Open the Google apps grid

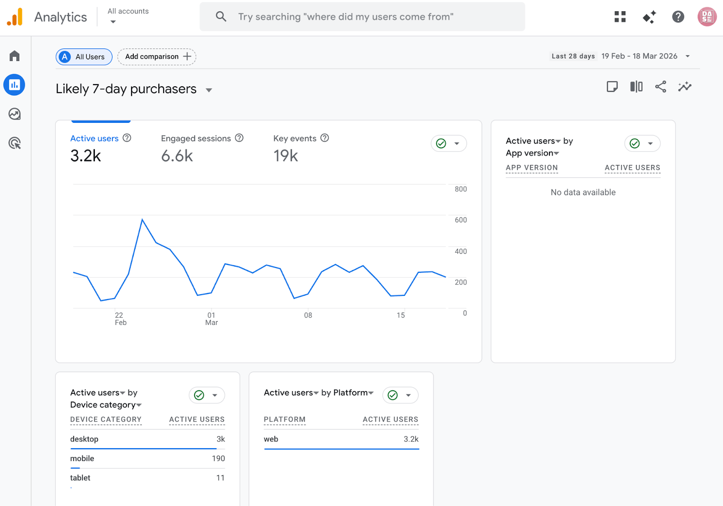pos(620,17)
